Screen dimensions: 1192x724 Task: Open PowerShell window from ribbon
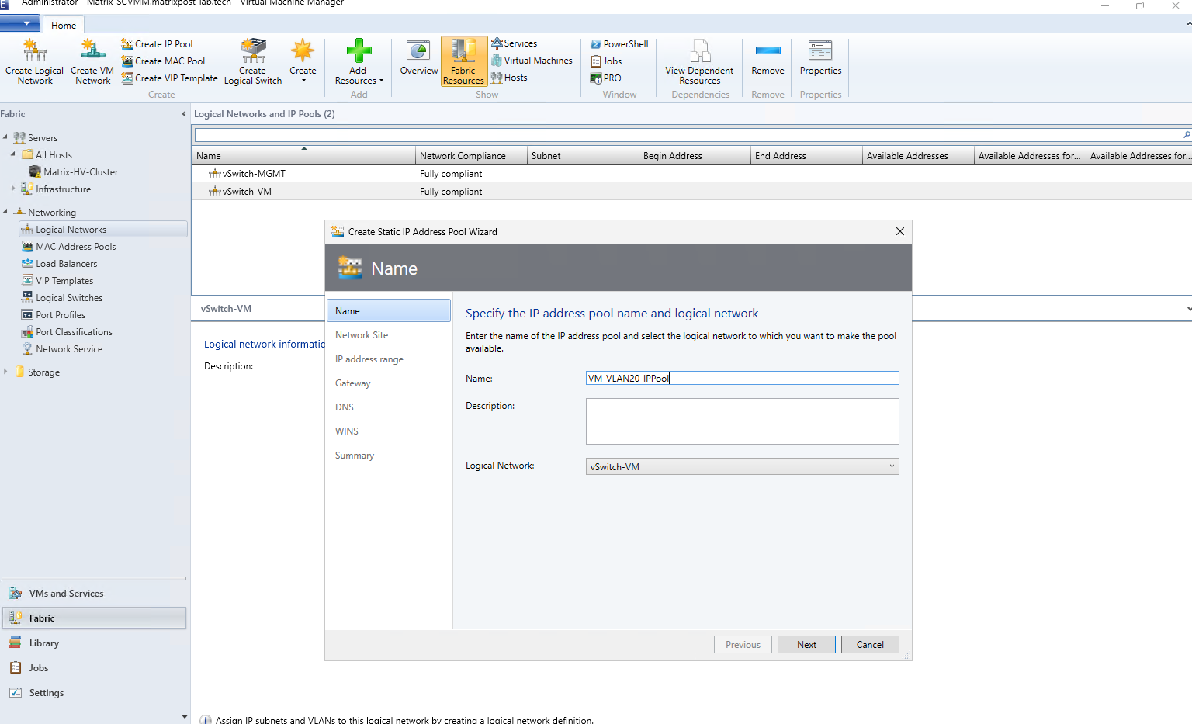click(x=619, y=44)
